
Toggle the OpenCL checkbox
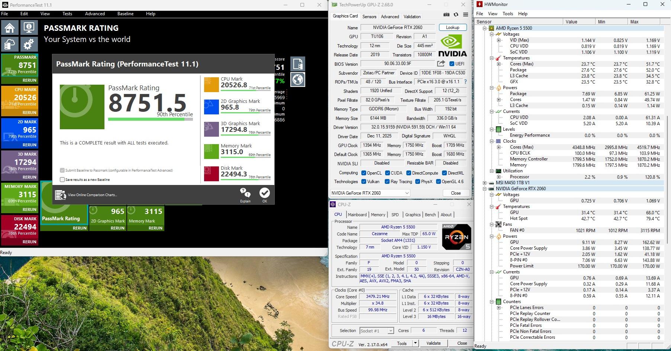[364, 173]
